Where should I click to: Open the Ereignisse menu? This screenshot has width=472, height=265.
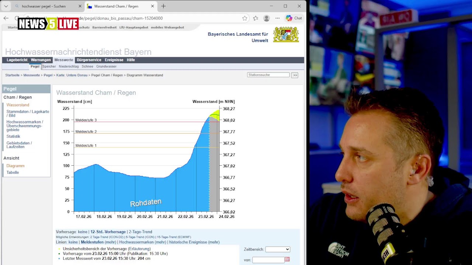point(114,60)
